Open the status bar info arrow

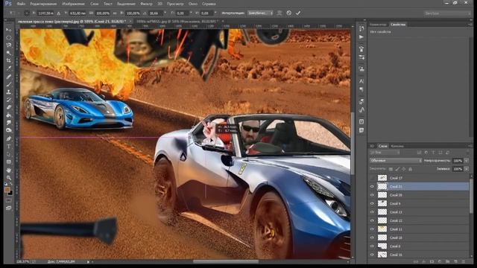(x=89, y=261)
